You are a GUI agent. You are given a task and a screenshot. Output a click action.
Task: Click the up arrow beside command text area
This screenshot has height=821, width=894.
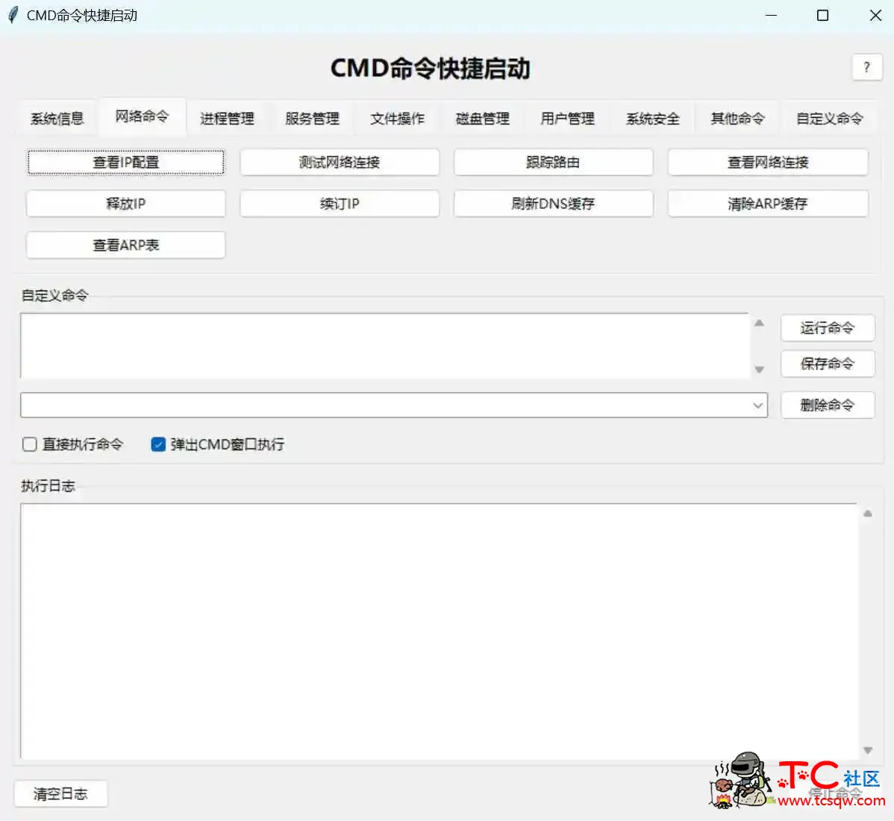click(x=760, y=322)
